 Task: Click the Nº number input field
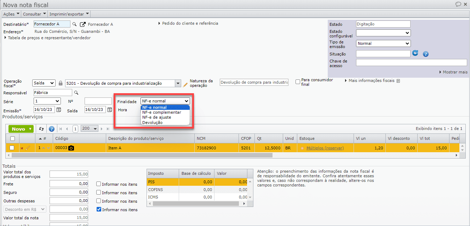[x=98, y=101]
